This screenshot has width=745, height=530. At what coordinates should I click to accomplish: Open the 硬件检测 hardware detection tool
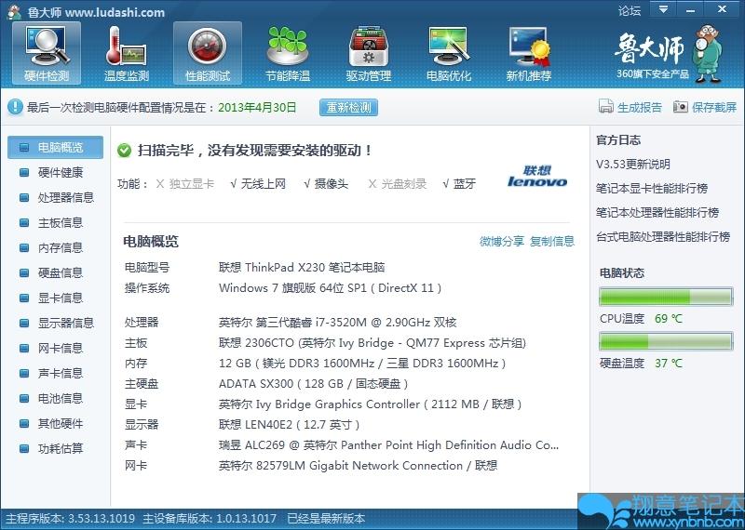click(47, 53)
